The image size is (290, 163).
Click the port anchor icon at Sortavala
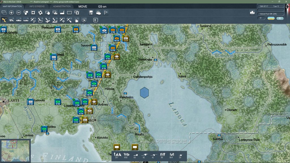point(155,60)
